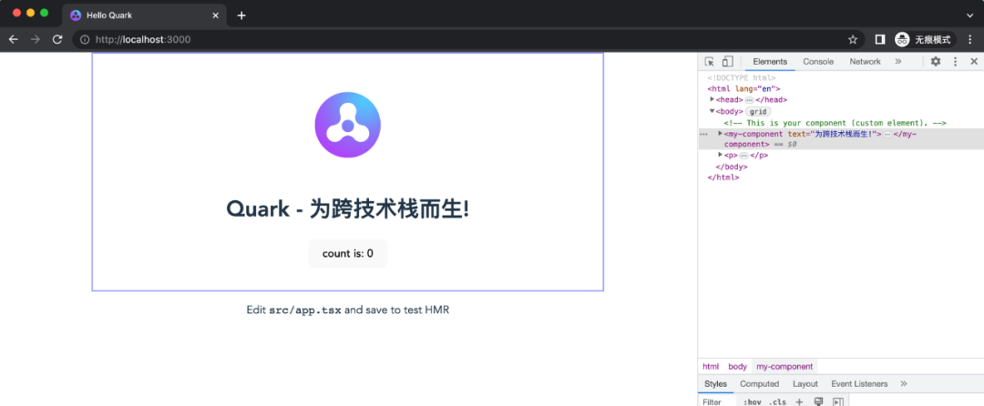Collapse the body node
This screenshot has height=406, width=984.
click(712, 111)
